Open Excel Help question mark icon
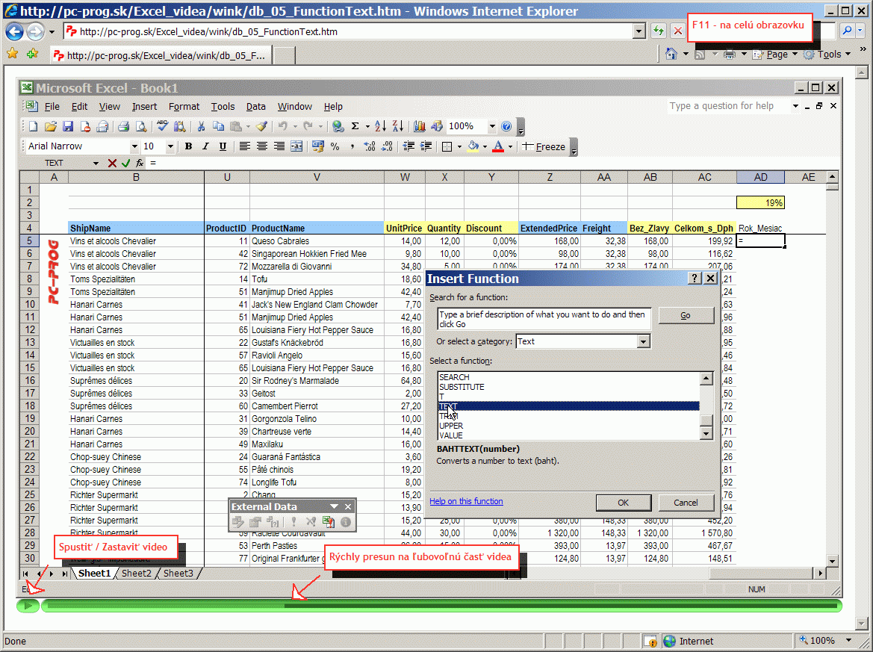 click(x=506, y=126)
